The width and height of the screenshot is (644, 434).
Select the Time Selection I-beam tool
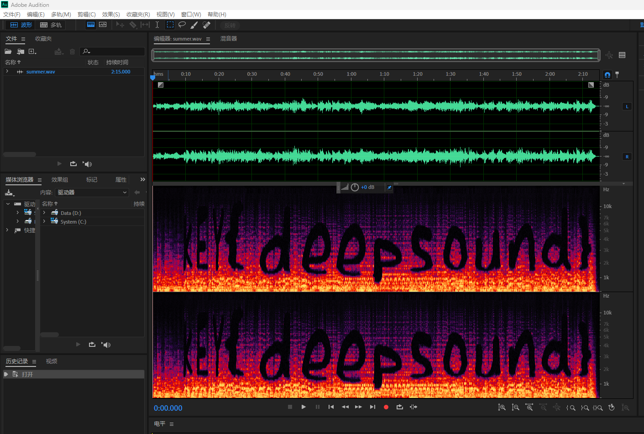coord(157,25)
